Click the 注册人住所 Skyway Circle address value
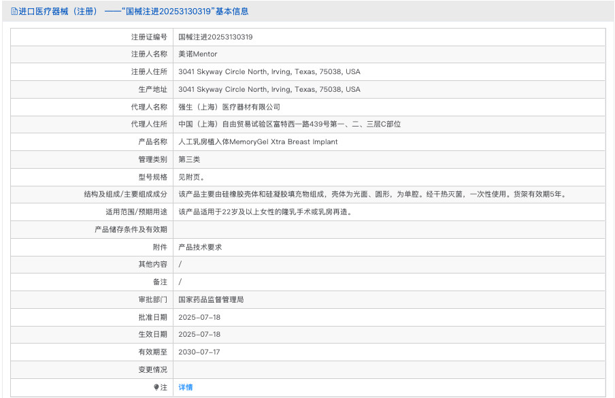The image size is (615, 398). [269, 71]
